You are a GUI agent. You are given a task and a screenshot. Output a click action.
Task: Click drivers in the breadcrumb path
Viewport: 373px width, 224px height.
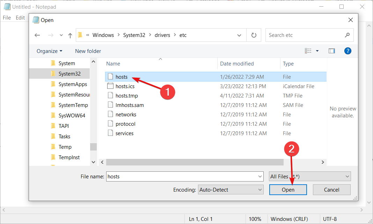[x=162, y=35]
